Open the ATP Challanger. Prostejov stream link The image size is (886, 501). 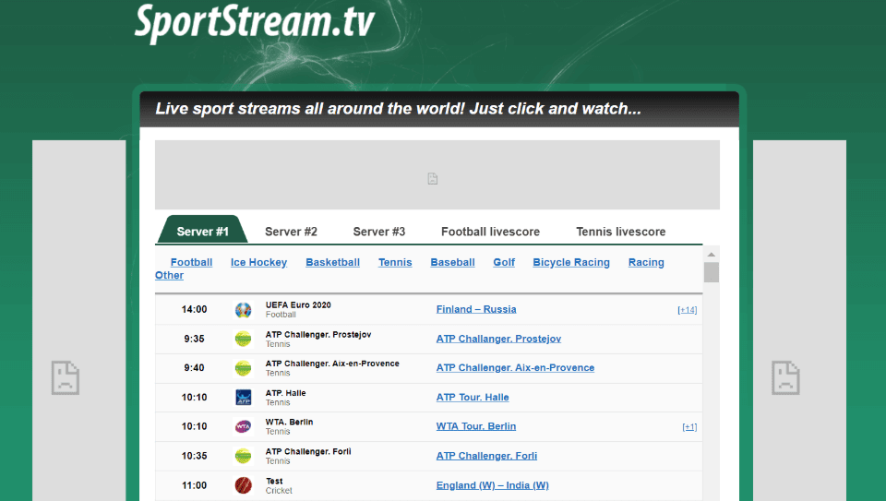pos(498,339)
